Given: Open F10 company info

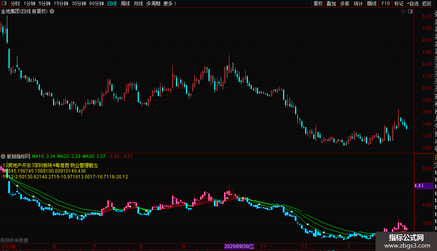Looking at the screenshot, I should (386, 3).
